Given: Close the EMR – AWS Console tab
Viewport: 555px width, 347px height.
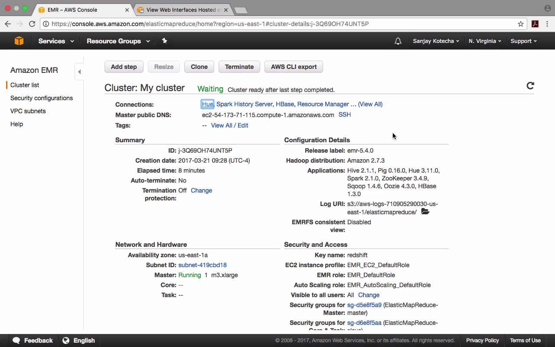Looking at the screenshot, I should point(127,10).
